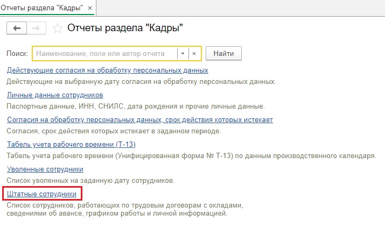Open Табель учета рабочего времени (Т-13)
The width and height of the screenshot is (385, 228).
71,144
